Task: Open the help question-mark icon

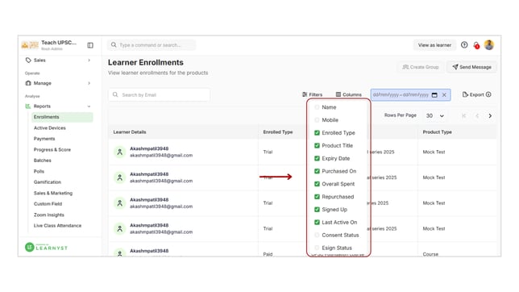Action: (x=464, y=44)
